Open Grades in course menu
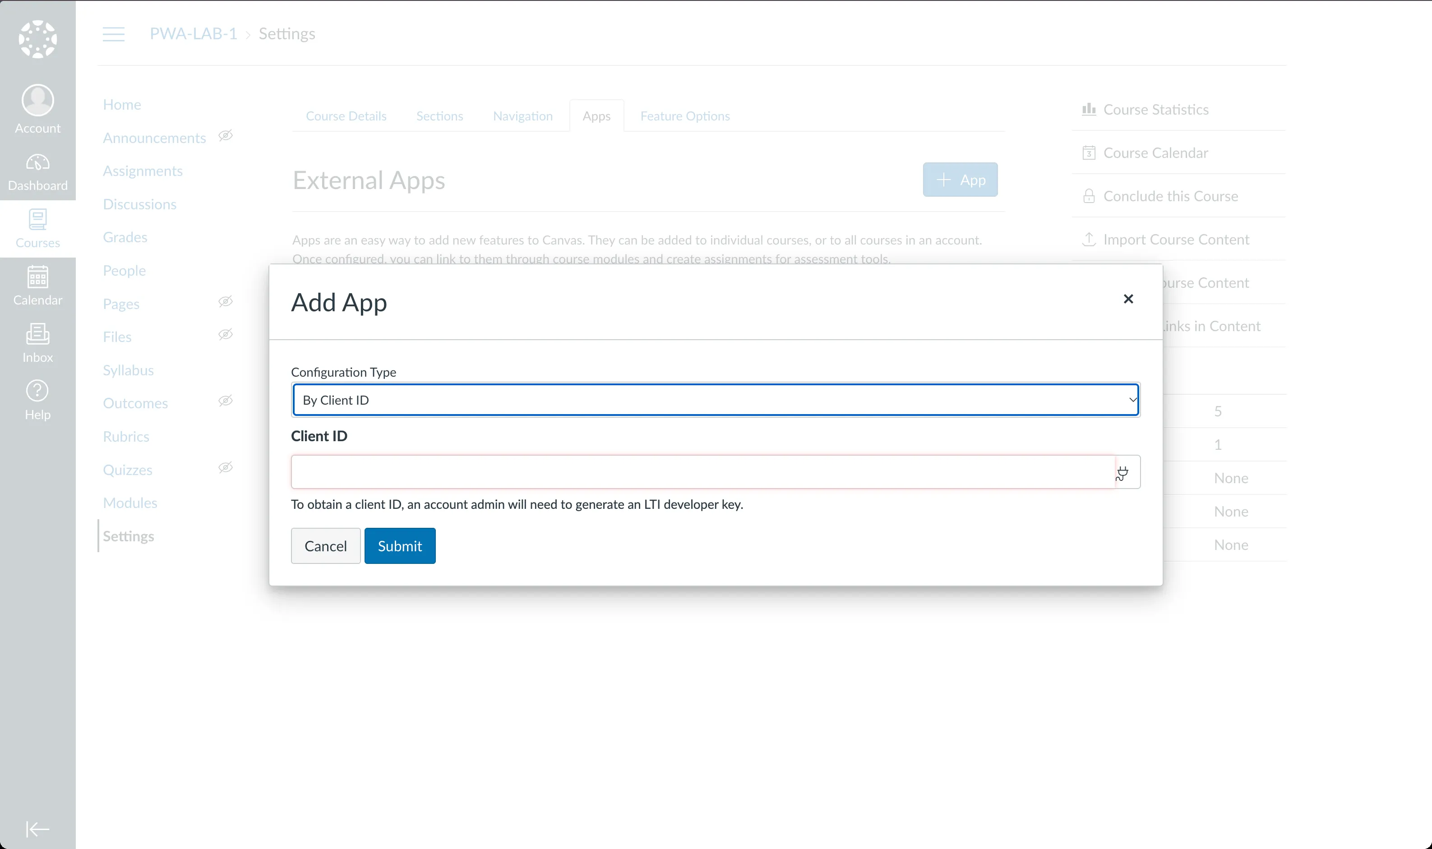 125,237
